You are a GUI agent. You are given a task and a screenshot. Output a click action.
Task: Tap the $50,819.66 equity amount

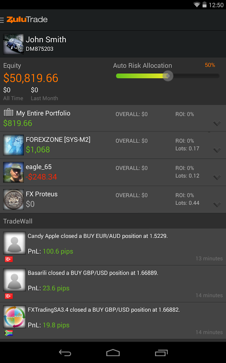[x=31, y=78]
